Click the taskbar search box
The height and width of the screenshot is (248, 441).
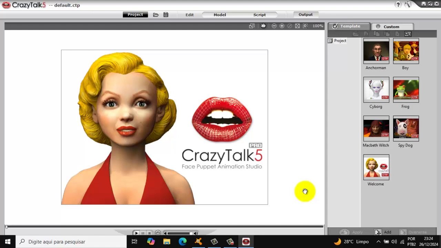71,241
